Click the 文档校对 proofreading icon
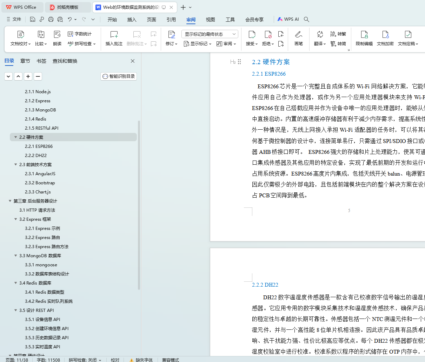Screen dimensions: 425x362 [x=21, y=34]
